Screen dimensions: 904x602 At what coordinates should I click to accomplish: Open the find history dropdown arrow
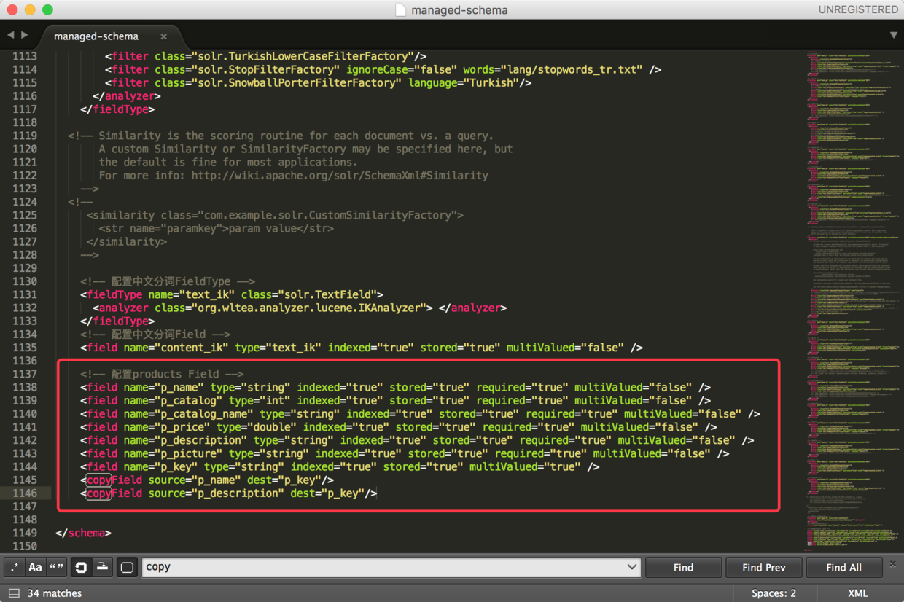(x=631, y=567)
